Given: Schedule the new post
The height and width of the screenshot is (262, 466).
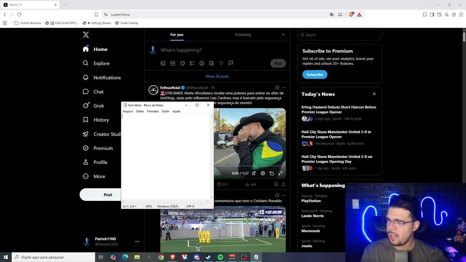Looking at the screenshot, I should tap(212, 63).
